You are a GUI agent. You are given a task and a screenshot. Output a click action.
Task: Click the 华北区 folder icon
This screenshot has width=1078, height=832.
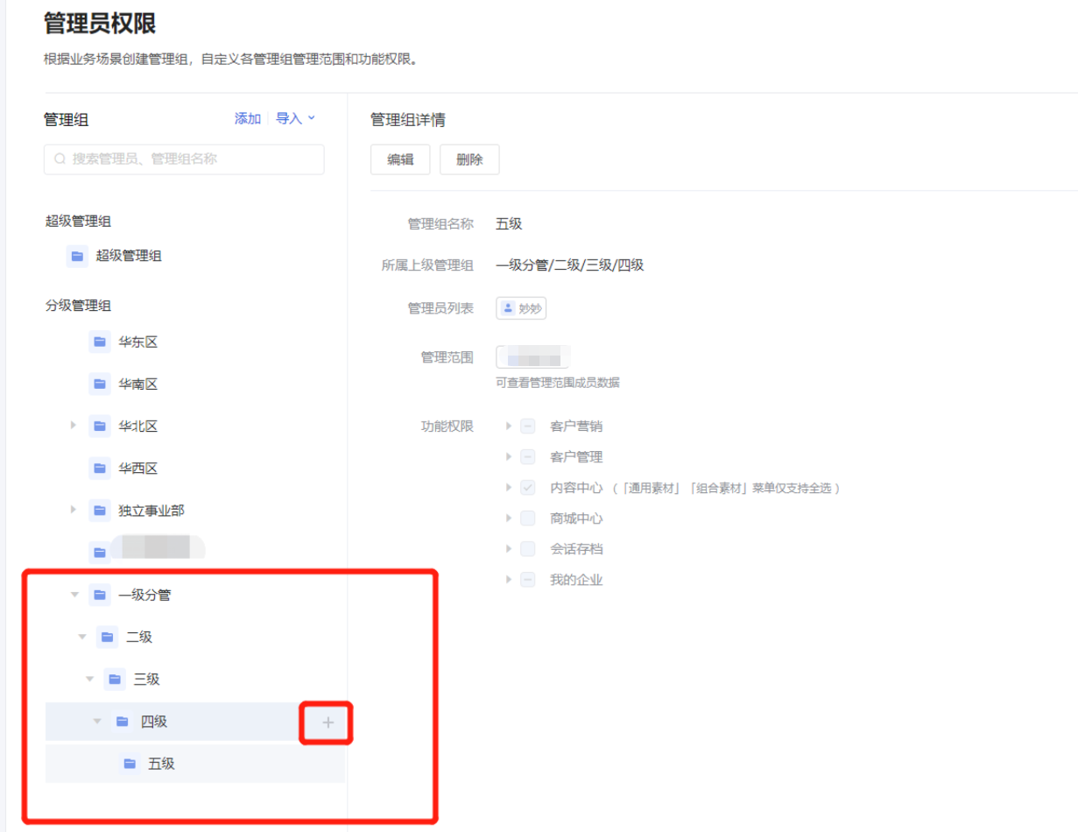coord(100,427)
